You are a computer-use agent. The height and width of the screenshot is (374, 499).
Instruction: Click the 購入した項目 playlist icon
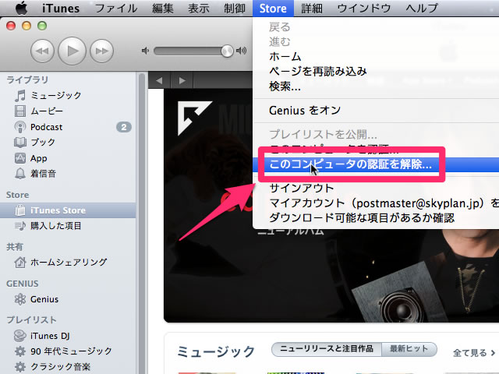20,226
